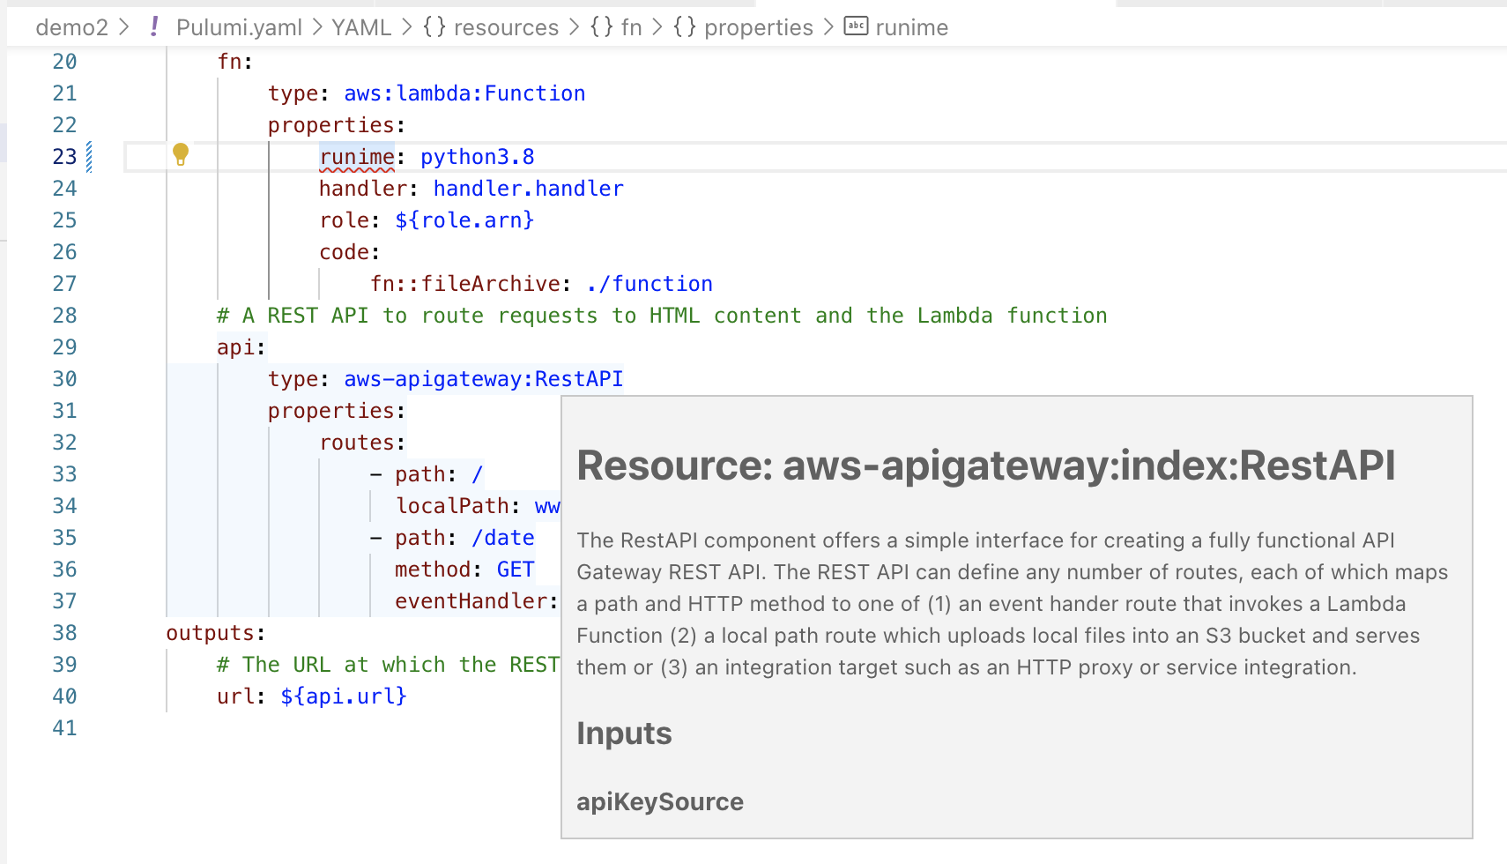Image resolution: width=1507 pixels, height=864 pixels.
Task: Click braces icon before fn breadcrumb
Action: coord(602,26)
